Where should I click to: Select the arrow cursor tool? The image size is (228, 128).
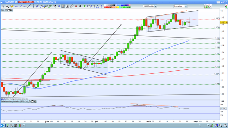3,6
